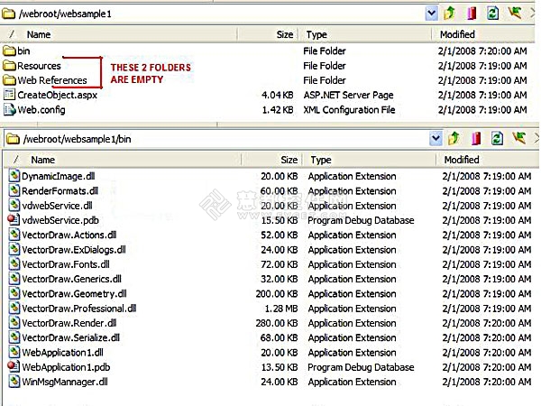541x406 pixels.
Task: Click the 1.42 KB size value
Action: [278, 110]
